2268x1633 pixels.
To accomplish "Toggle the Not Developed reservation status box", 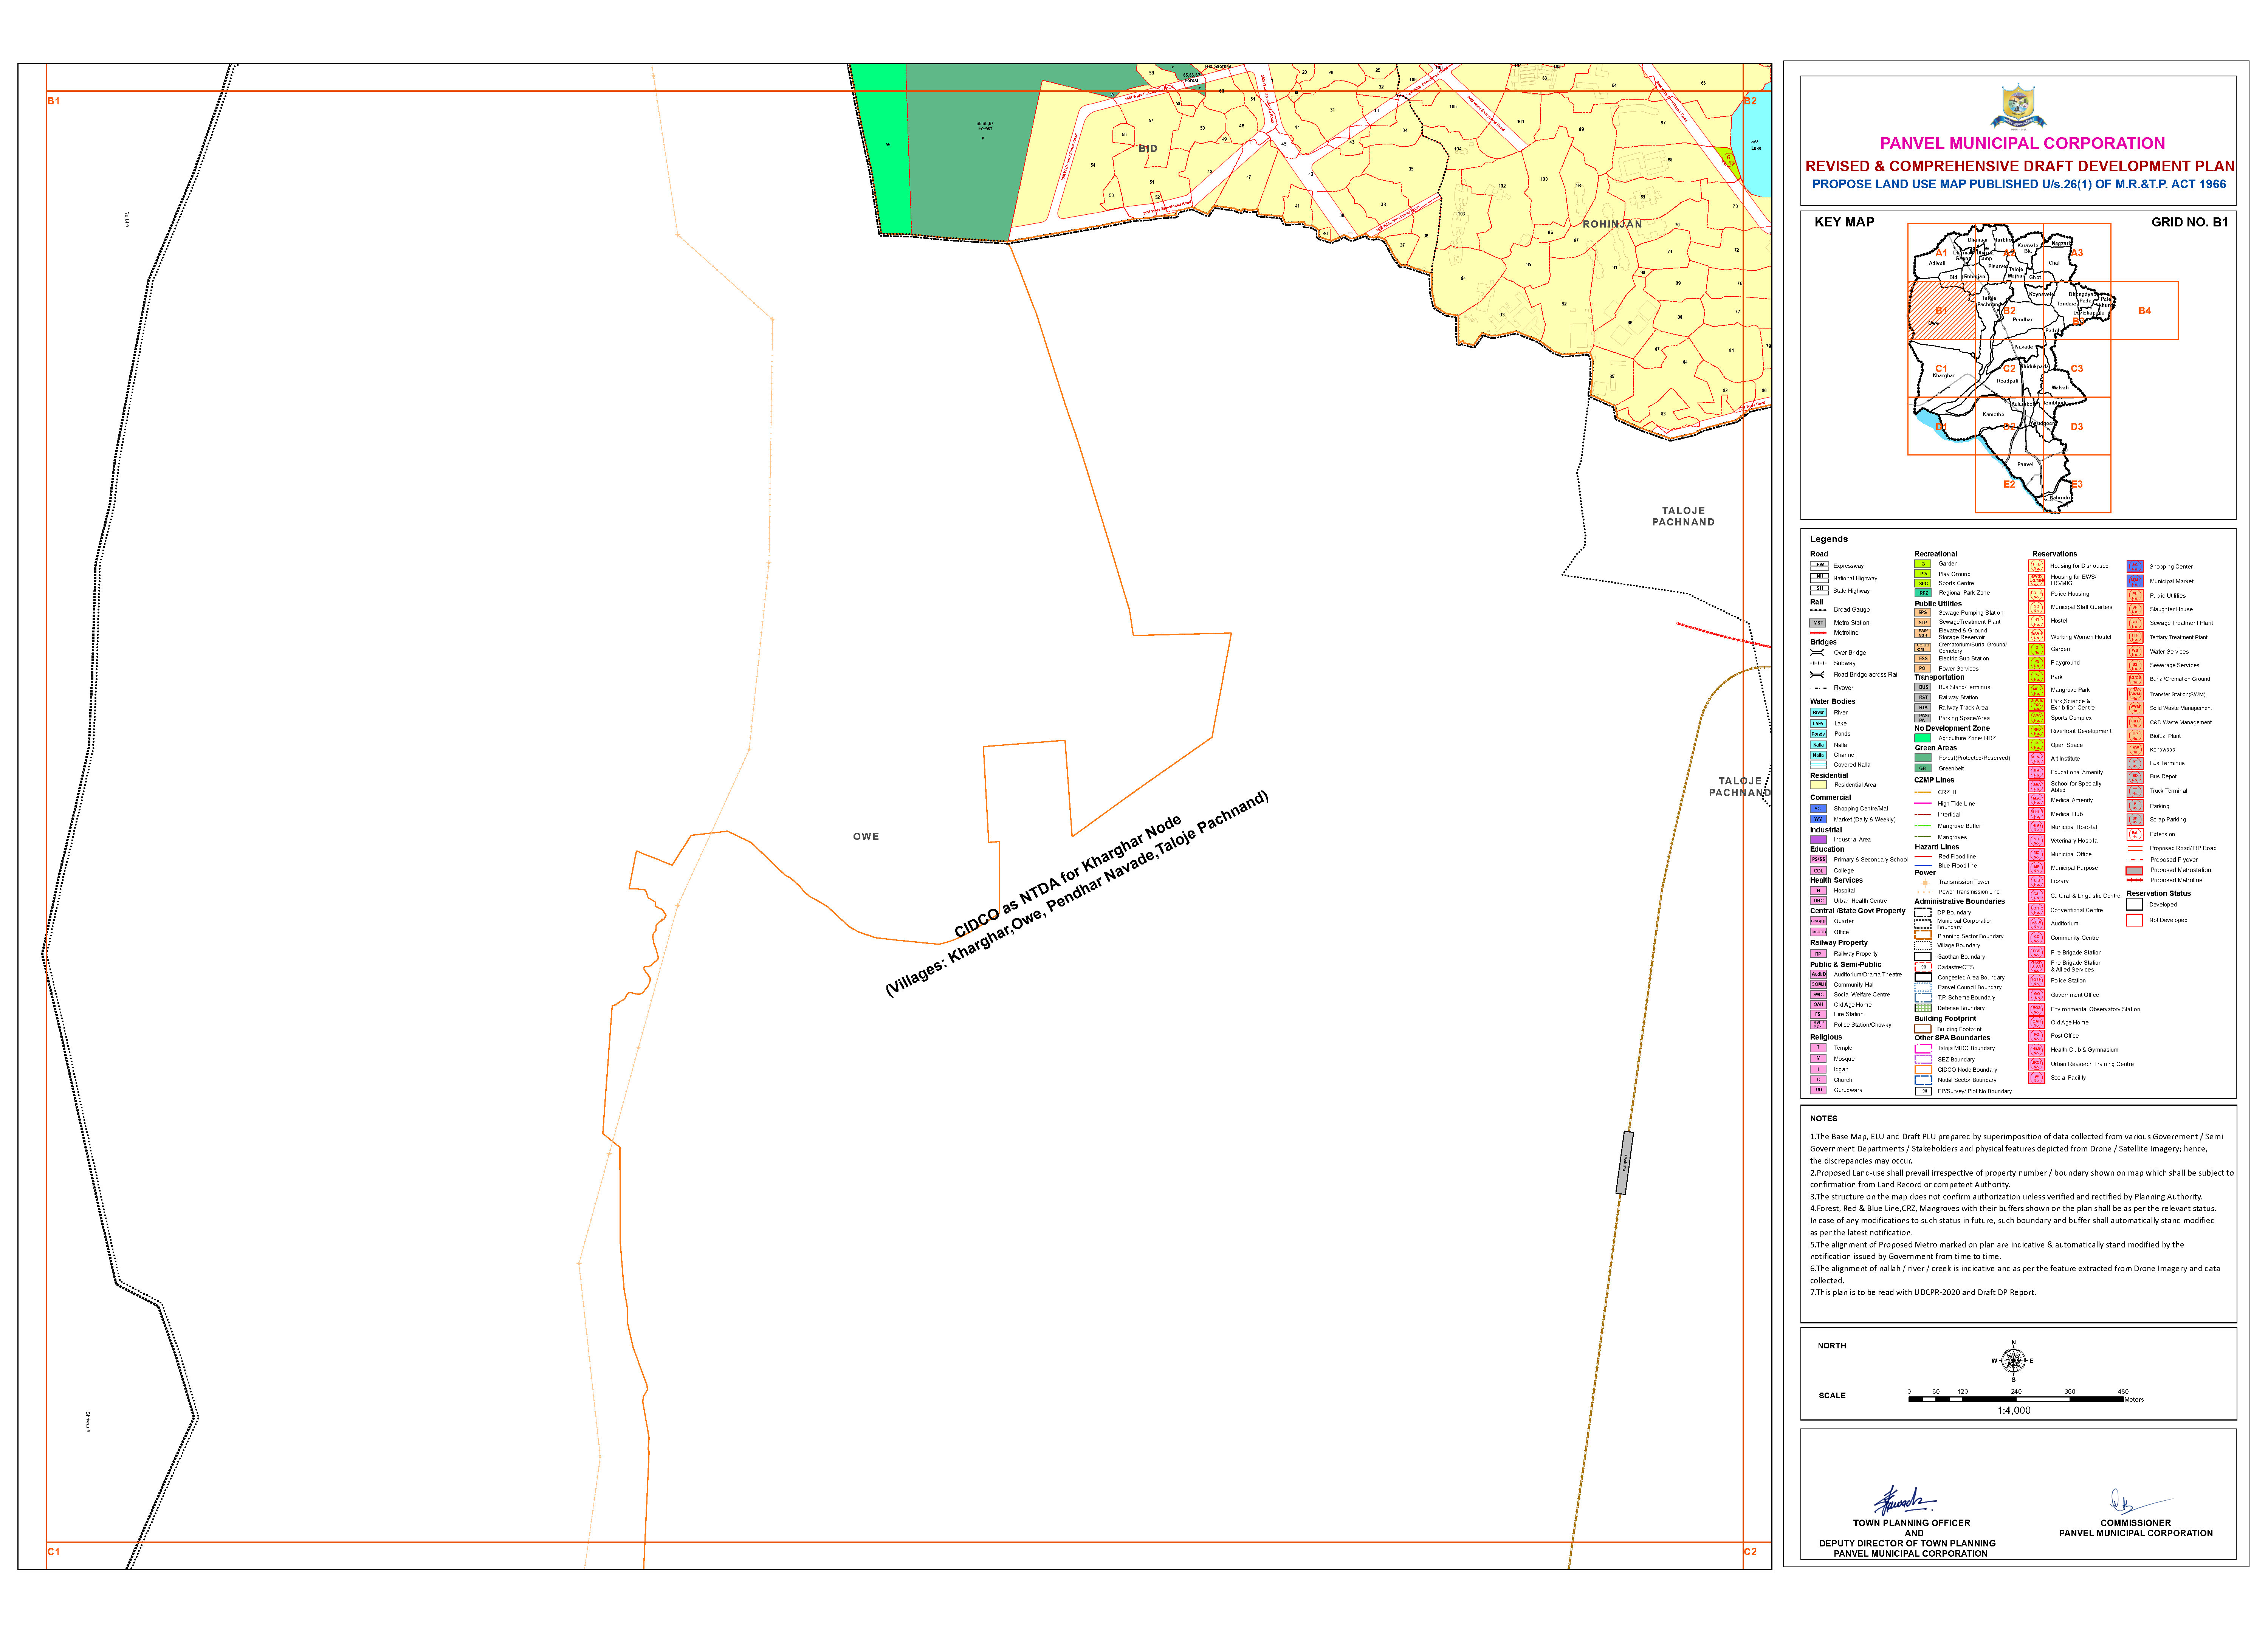I will point(2135,920).
